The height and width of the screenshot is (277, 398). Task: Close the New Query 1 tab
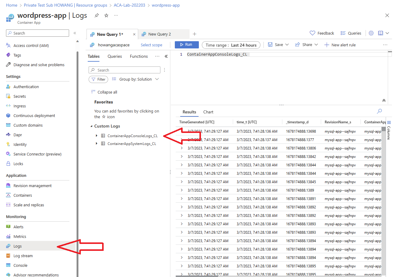coord(134,34)
